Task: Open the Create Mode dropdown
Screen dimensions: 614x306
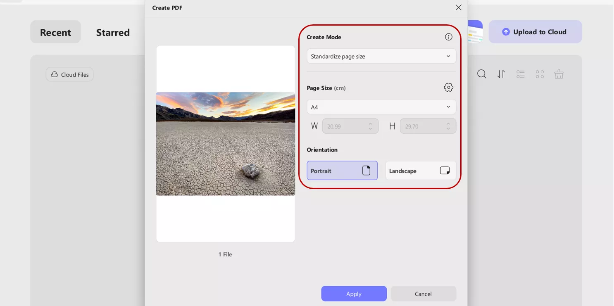Action: pyautogui.click(x=381, y=56)
